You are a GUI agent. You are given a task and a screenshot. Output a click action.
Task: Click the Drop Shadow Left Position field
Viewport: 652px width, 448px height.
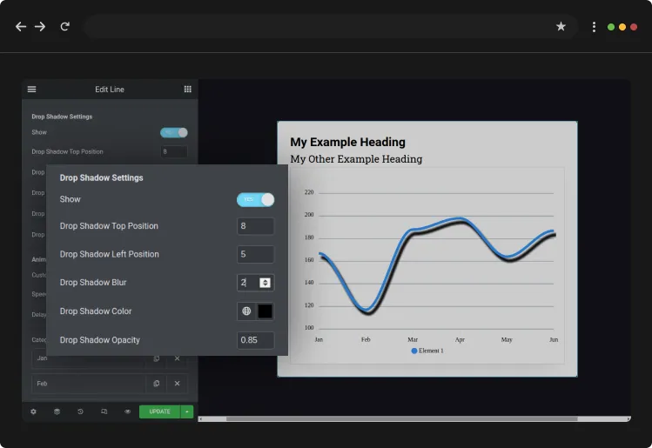tap(255, 254)
